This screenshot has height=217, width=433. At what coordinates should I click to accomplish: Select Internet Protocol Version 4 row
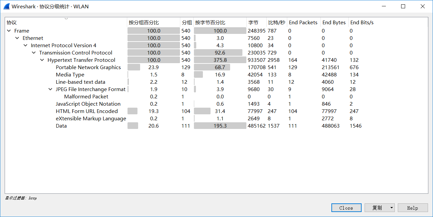point(217,45)
